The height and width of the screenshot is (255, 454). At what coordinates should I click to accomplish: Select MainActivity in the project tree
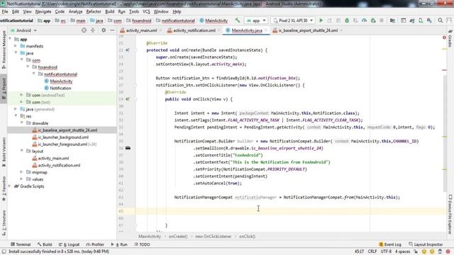[61, 81]
